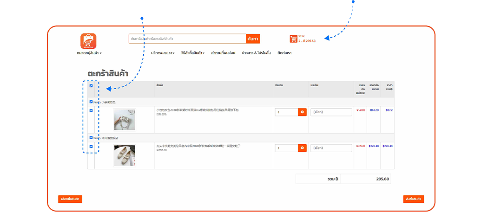Click the รวม ฿ total label
Screen dimensions: 481x212
(333, 179)
